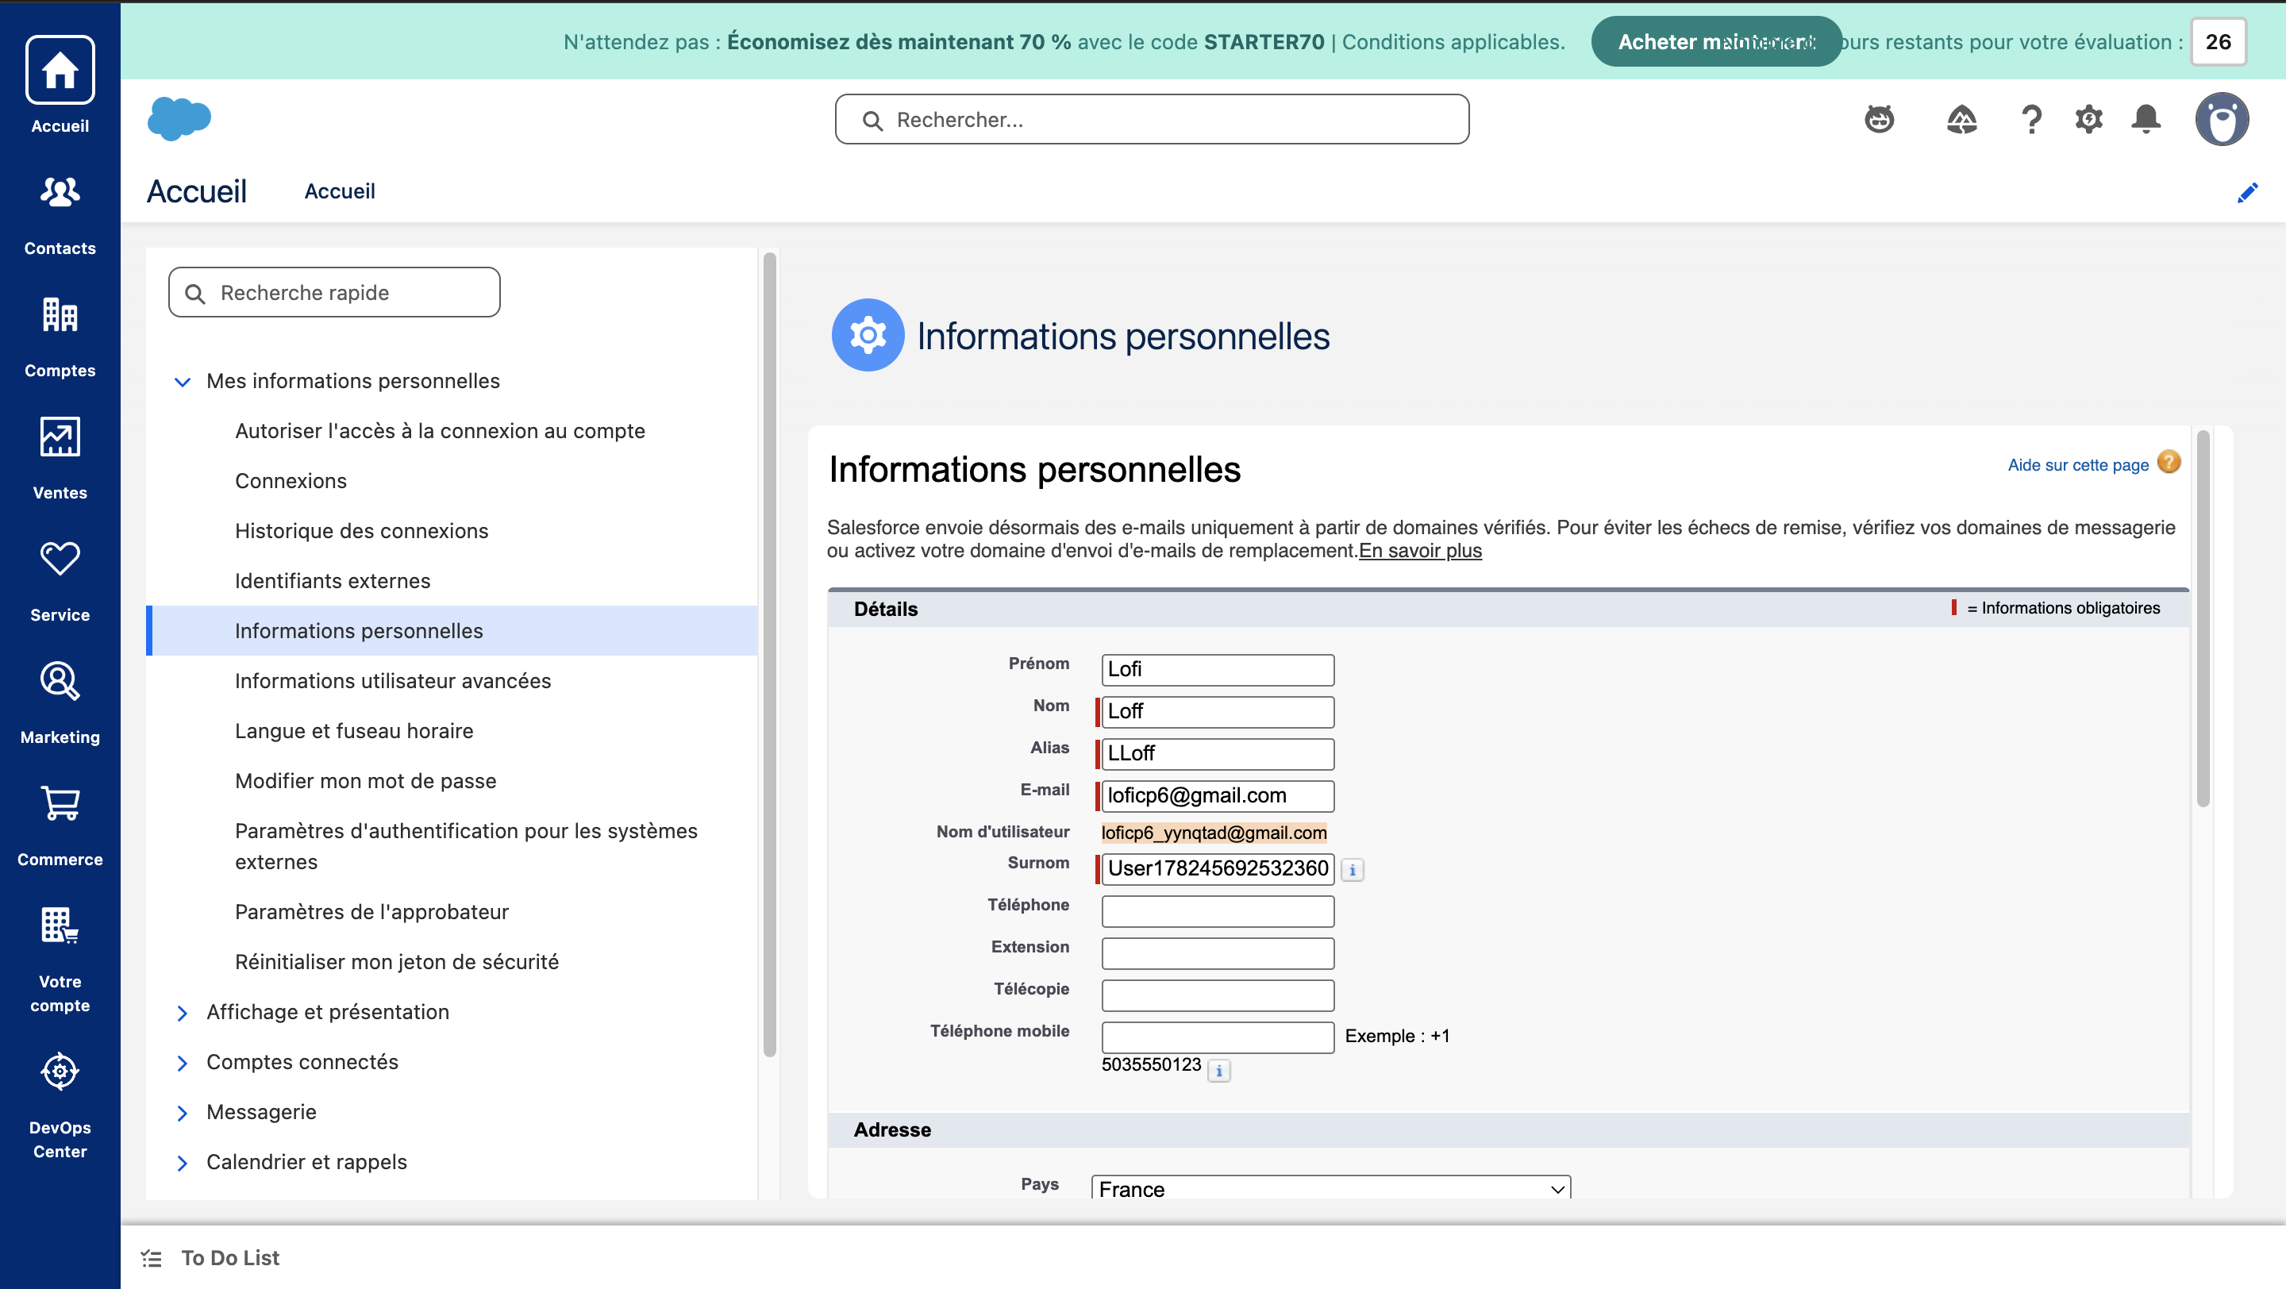Expand the Messagerie section
The width and height of the screenshot is (2286, 1289).
point(182,1113)
